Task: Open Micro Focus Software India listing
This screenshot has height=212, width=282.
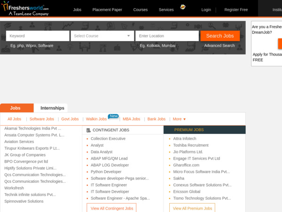Action: [202, 172]
